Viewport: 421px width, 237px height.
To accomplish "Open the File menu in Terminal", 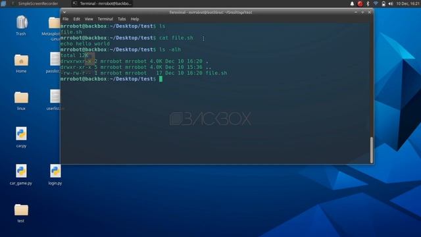I will (x=66, y=19).
